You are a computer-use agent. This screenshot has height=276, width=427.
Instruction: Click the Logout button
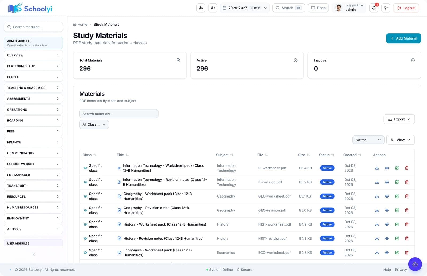coord(406,8)
